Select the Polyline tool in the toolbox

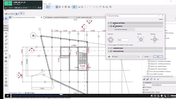6,71
